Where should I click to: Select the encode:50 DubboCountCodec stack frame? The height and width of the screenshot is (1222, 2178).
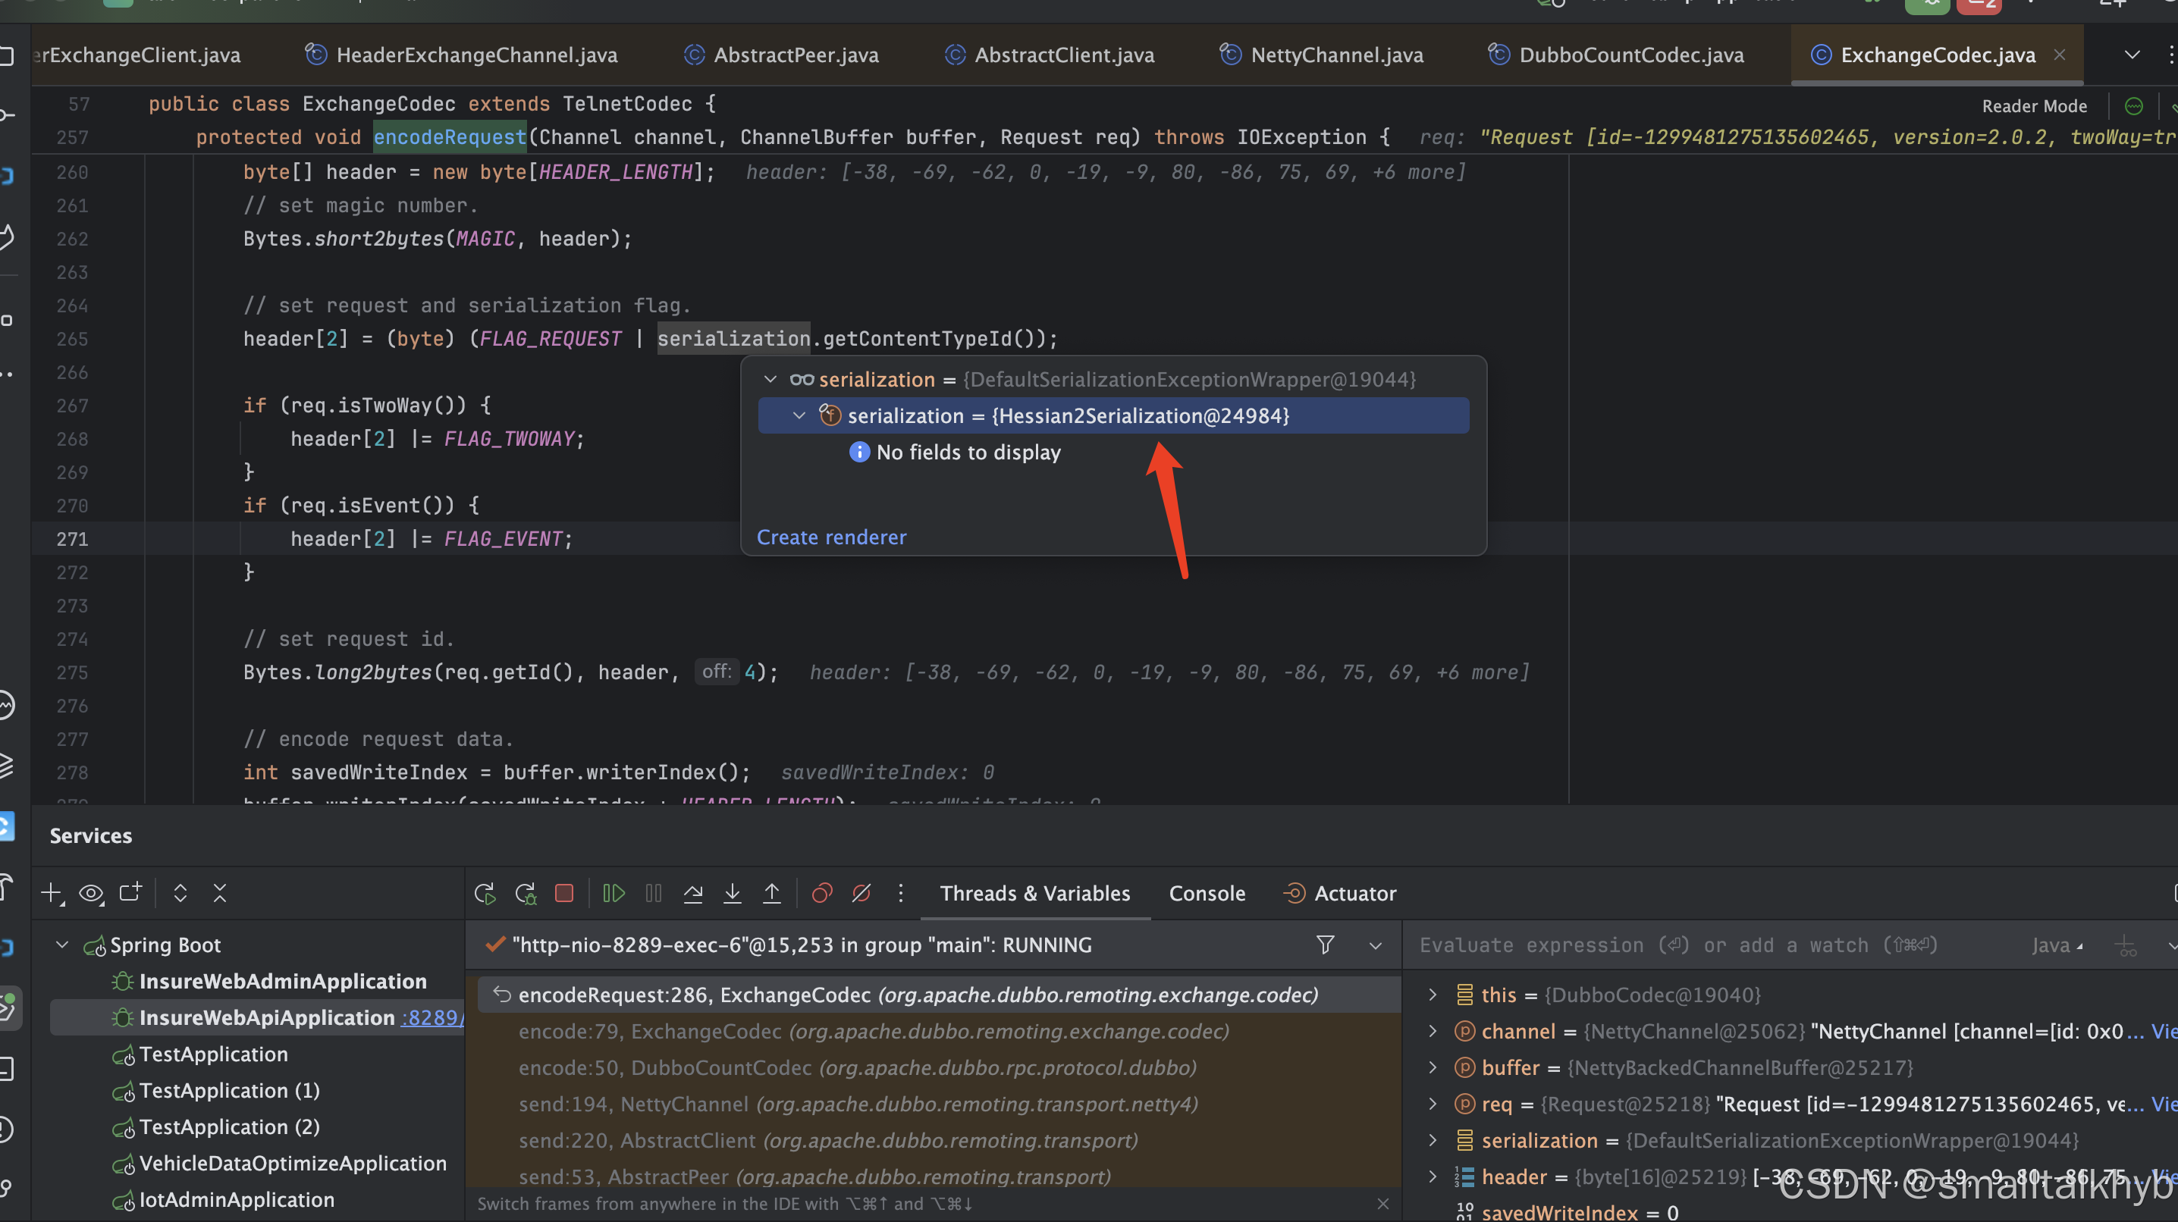pyautogui.click(x=858, y=1067)
